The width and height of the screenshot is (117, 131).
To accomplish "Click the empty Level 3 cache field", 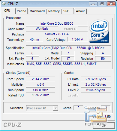I will (x=96, y=95).
